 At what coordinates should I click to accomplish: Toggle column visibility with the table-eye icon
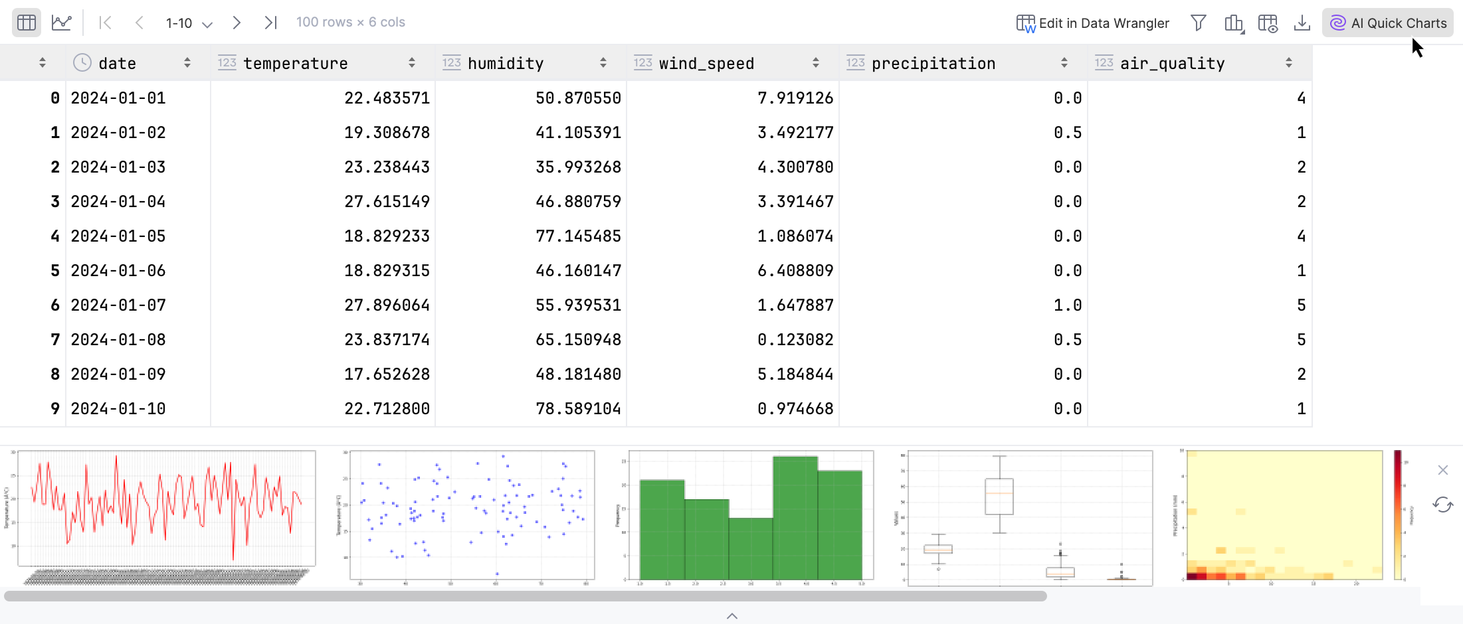pyautogui.click(x=1268, y=23)
